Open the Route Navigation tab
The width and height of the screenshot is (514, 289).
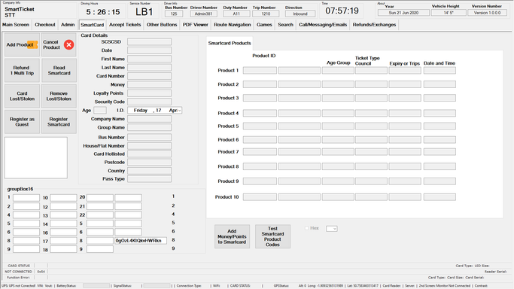click(x=232, y=25)
